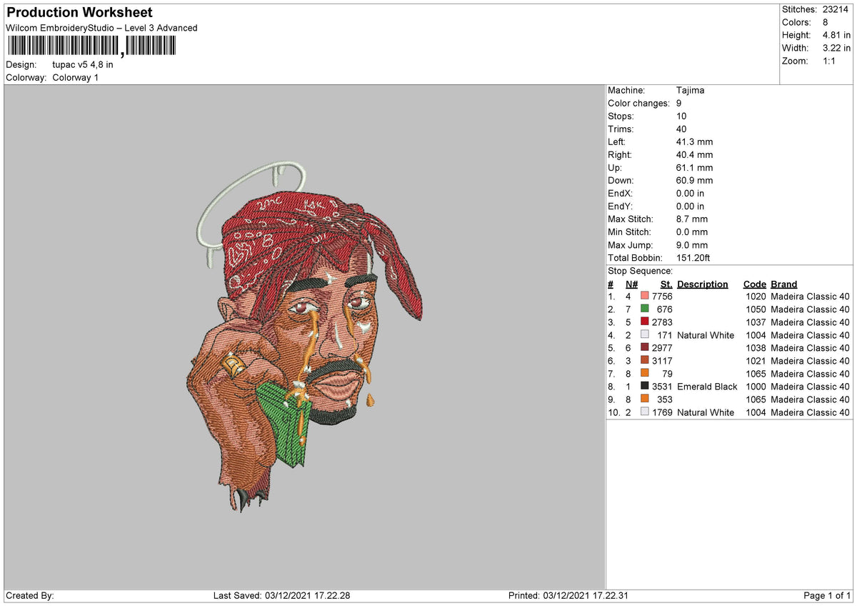Select the final Natural White swatch in row 10

643,412
